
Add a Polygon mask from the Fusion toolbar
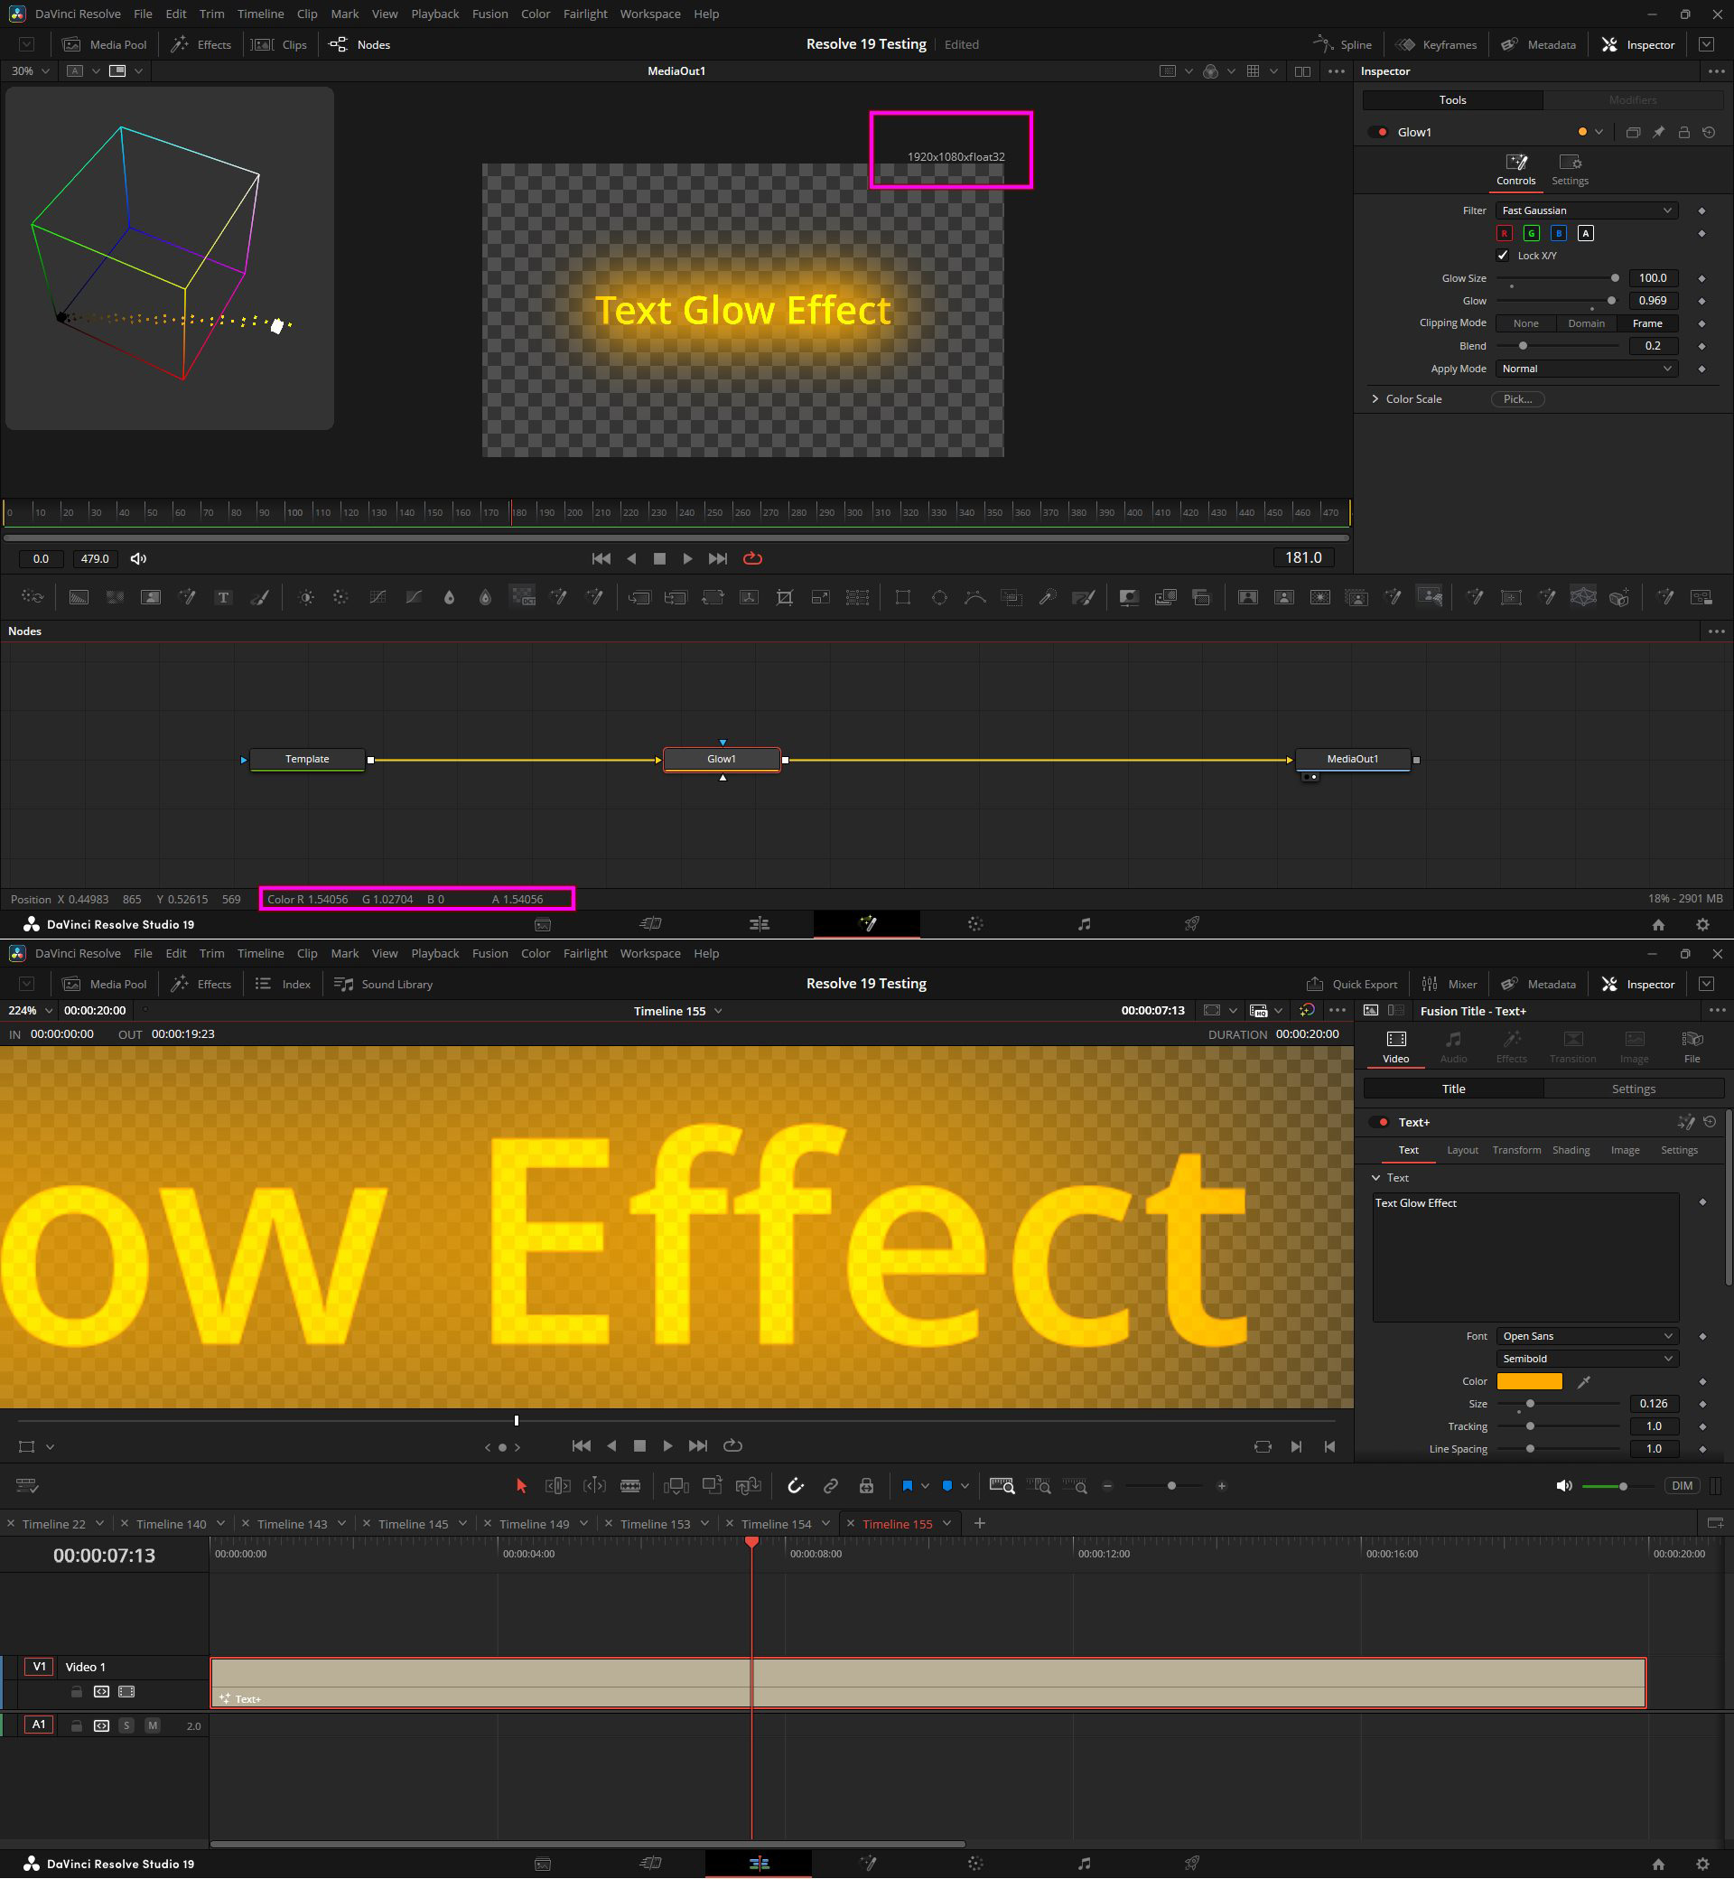click(x=974, y=597)
